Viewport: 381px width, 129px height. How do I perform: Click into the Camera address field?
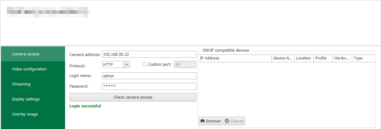[x=149, y=54]
